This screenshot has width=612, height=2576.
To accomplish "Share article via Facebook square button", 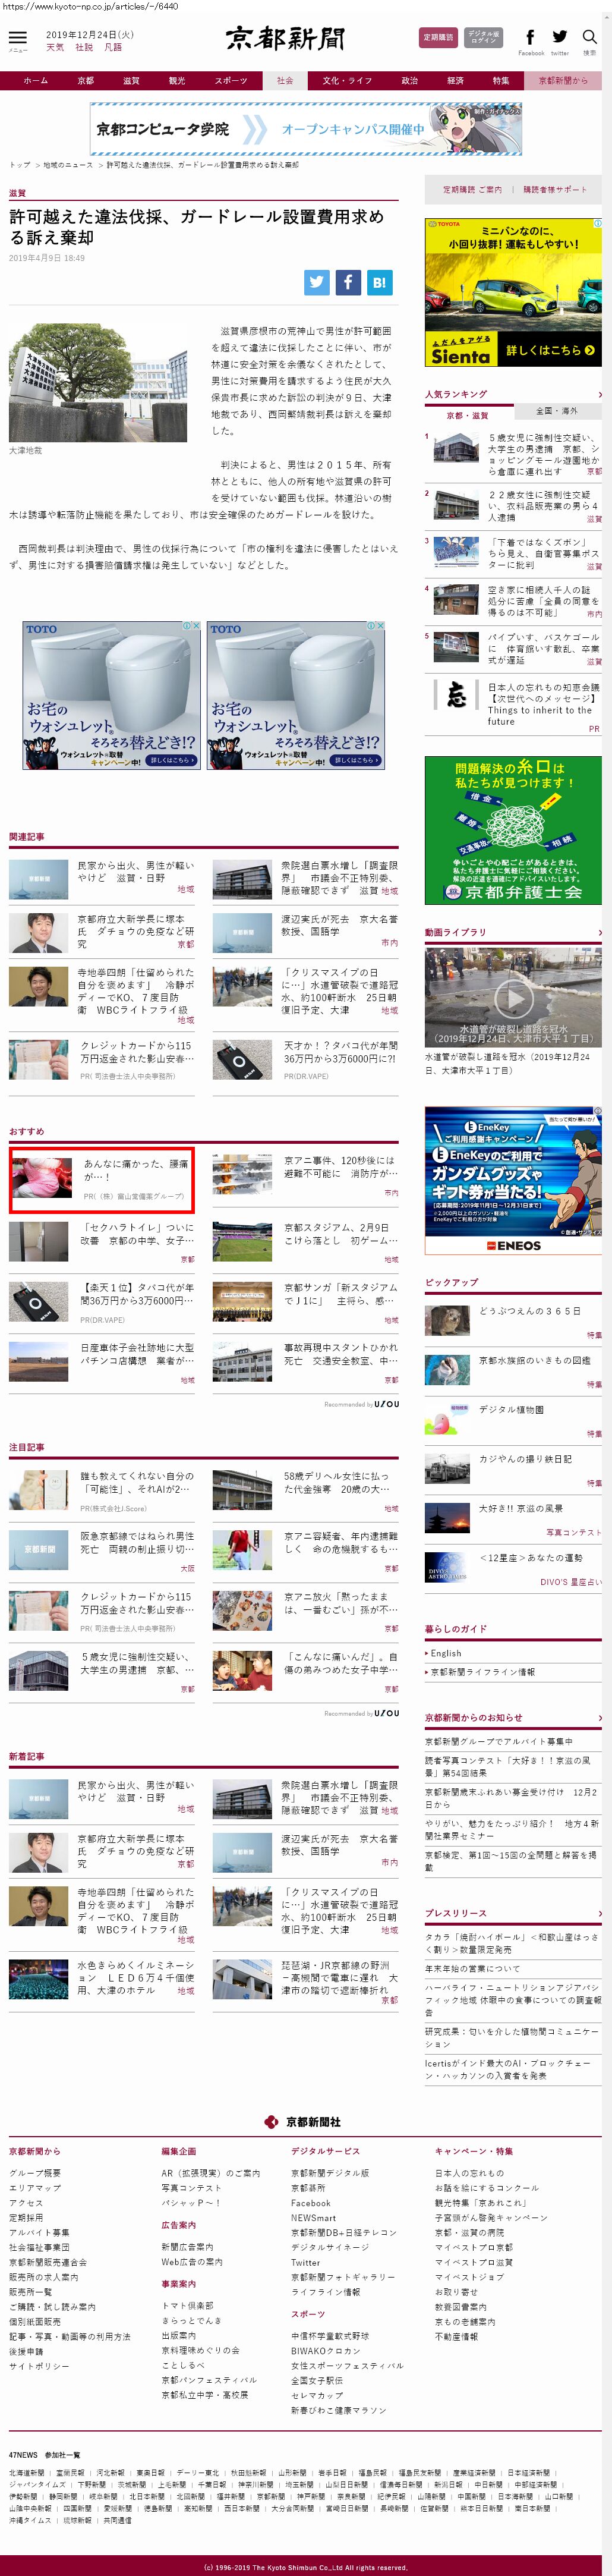I will (x=348, y=282).
